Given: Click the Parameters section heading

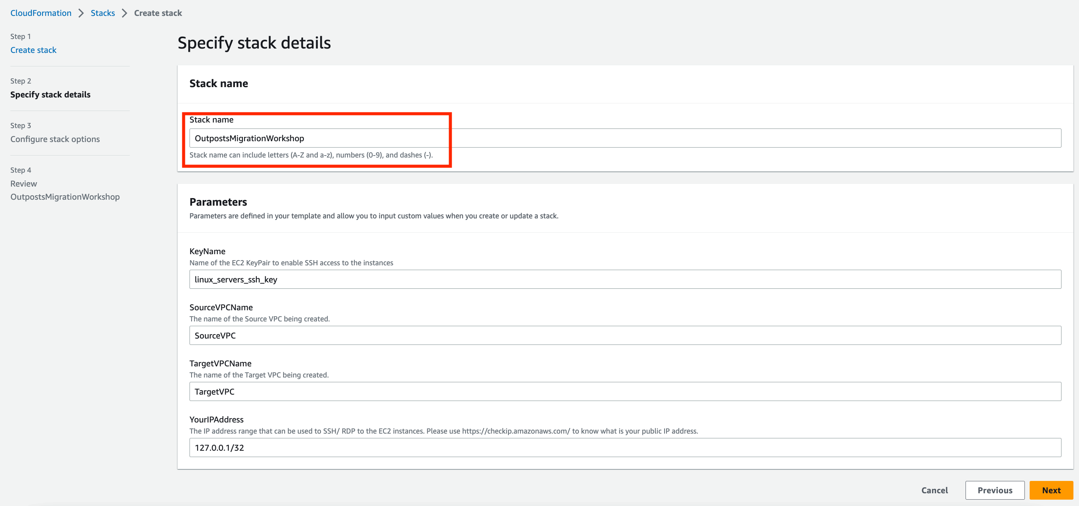Looking at the screenshot, I should pos(218,202).
